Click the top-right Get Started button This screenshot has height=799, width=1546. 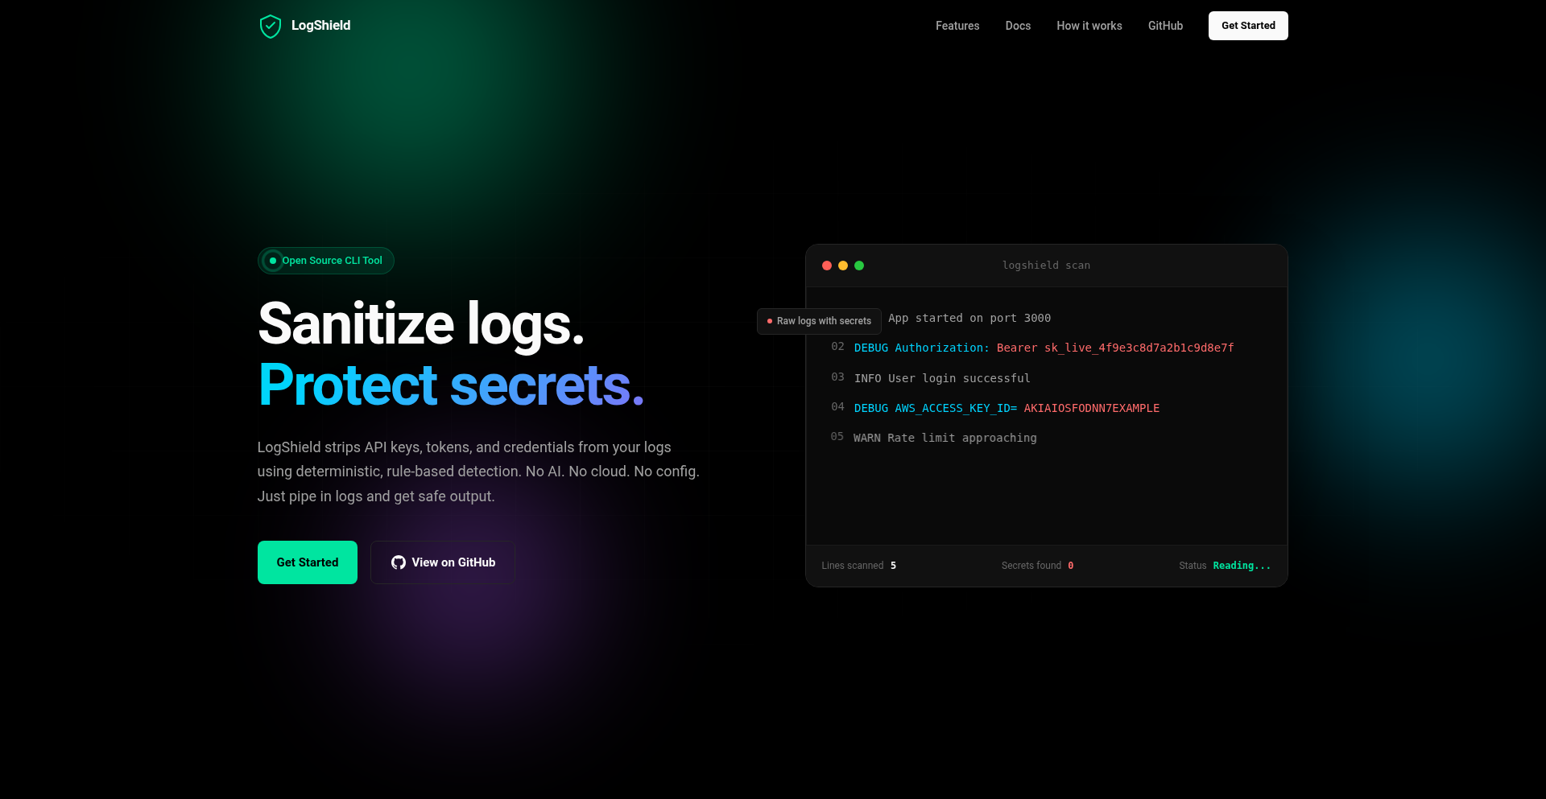1247,26
